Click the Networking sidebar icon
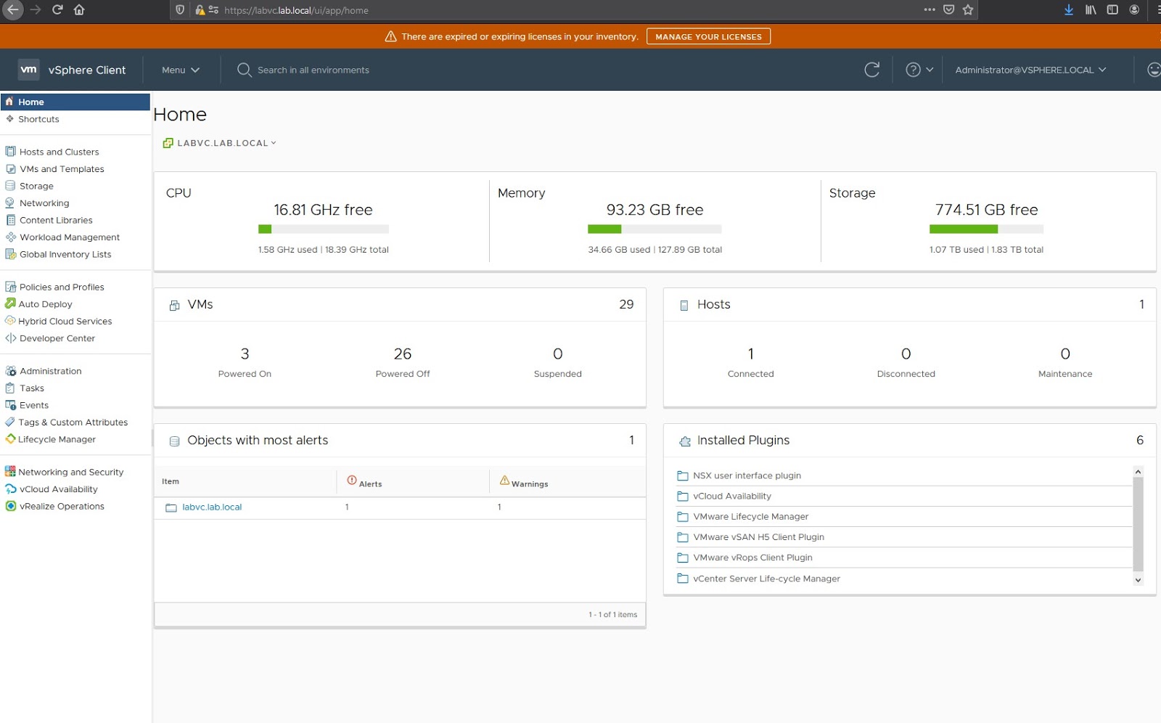This screenshot has height=723, width=1161. [10, 203]
